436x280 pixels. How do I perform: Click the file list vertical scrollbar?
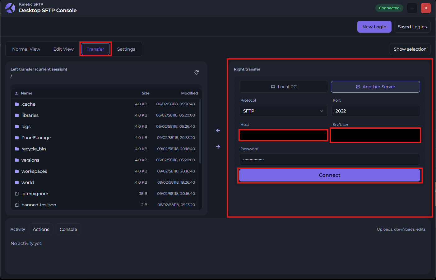pos(200,131)
